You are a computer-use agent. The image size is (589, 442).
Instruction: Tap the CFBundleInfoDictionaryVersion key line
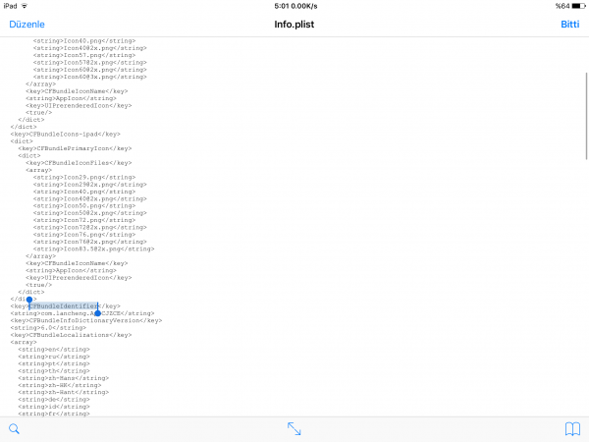click(x=86, y=320)
